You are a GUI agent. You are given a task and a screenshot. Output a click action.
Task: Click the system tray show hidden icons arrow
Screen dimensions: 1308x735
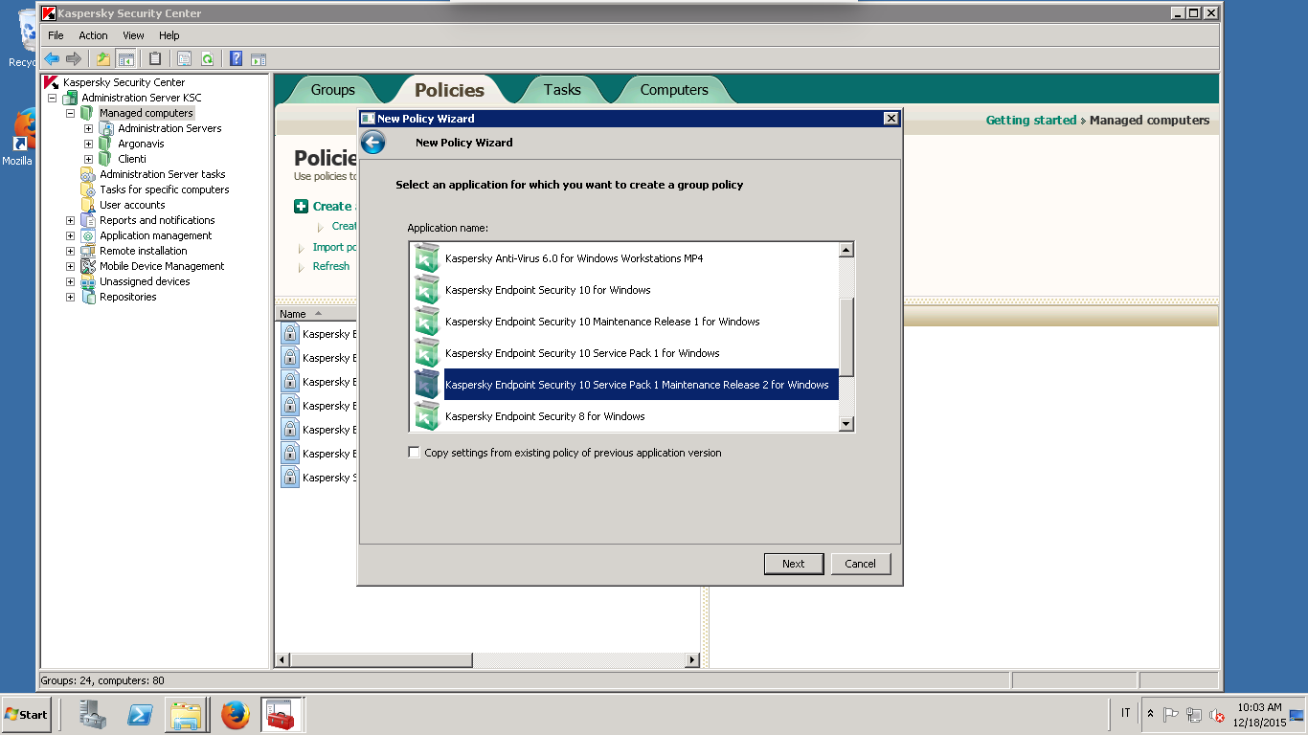(1150, 715)
